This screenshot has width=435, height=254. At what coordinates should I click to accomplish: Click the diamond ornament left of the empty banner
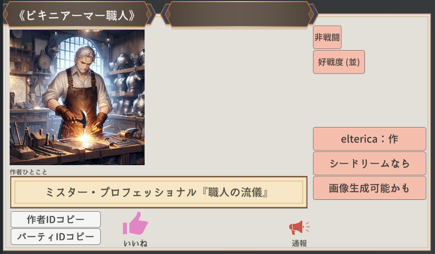pyautogui.click(x=167, y=14)
